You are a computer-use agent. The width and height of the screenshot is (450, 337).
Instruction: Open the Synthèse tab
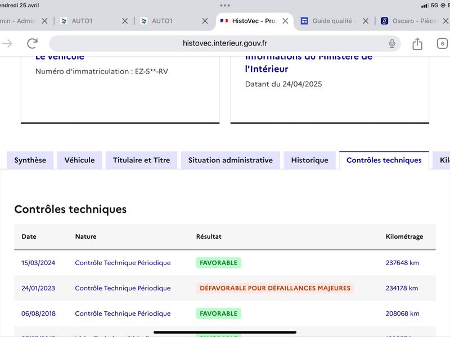pos(30,160)
